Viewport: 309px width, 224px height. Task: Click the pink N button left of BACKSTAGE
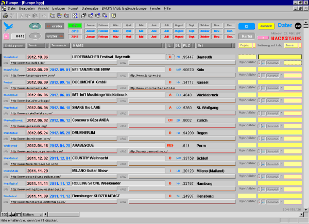point(263,38)
